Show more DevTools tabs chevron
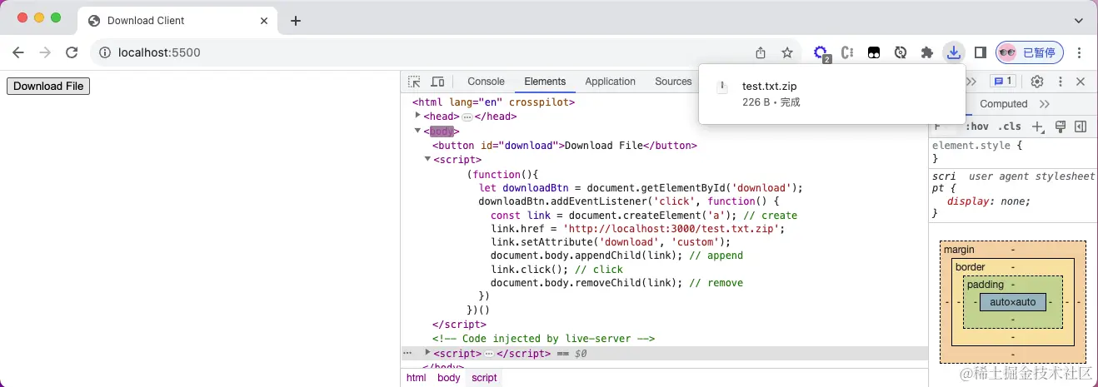1098x387 pixels. (x=971, y=82)
